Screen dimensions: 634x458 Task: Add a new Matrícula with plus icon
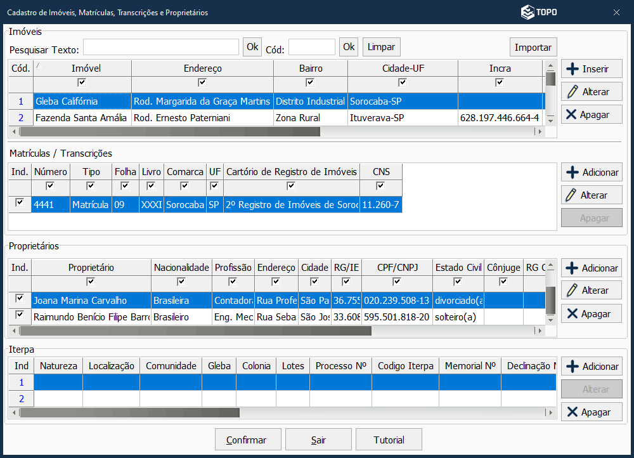[x=573, y=173]
